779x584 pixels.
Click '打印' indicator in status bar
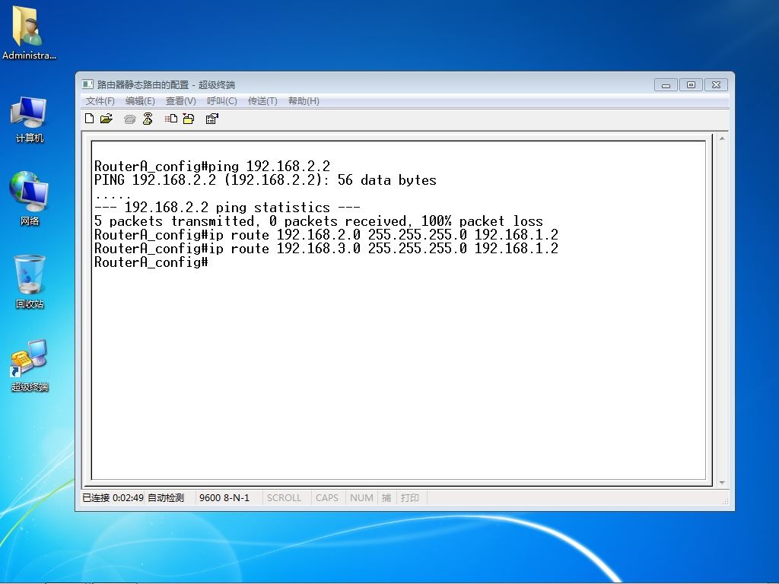coord(410,497)
